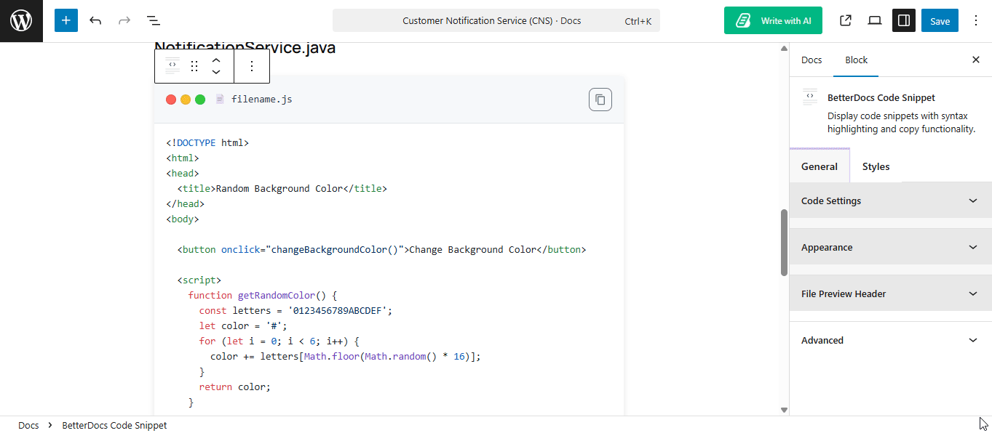
Task: Click the NotificationService.java heading
Action: [245, 48]
